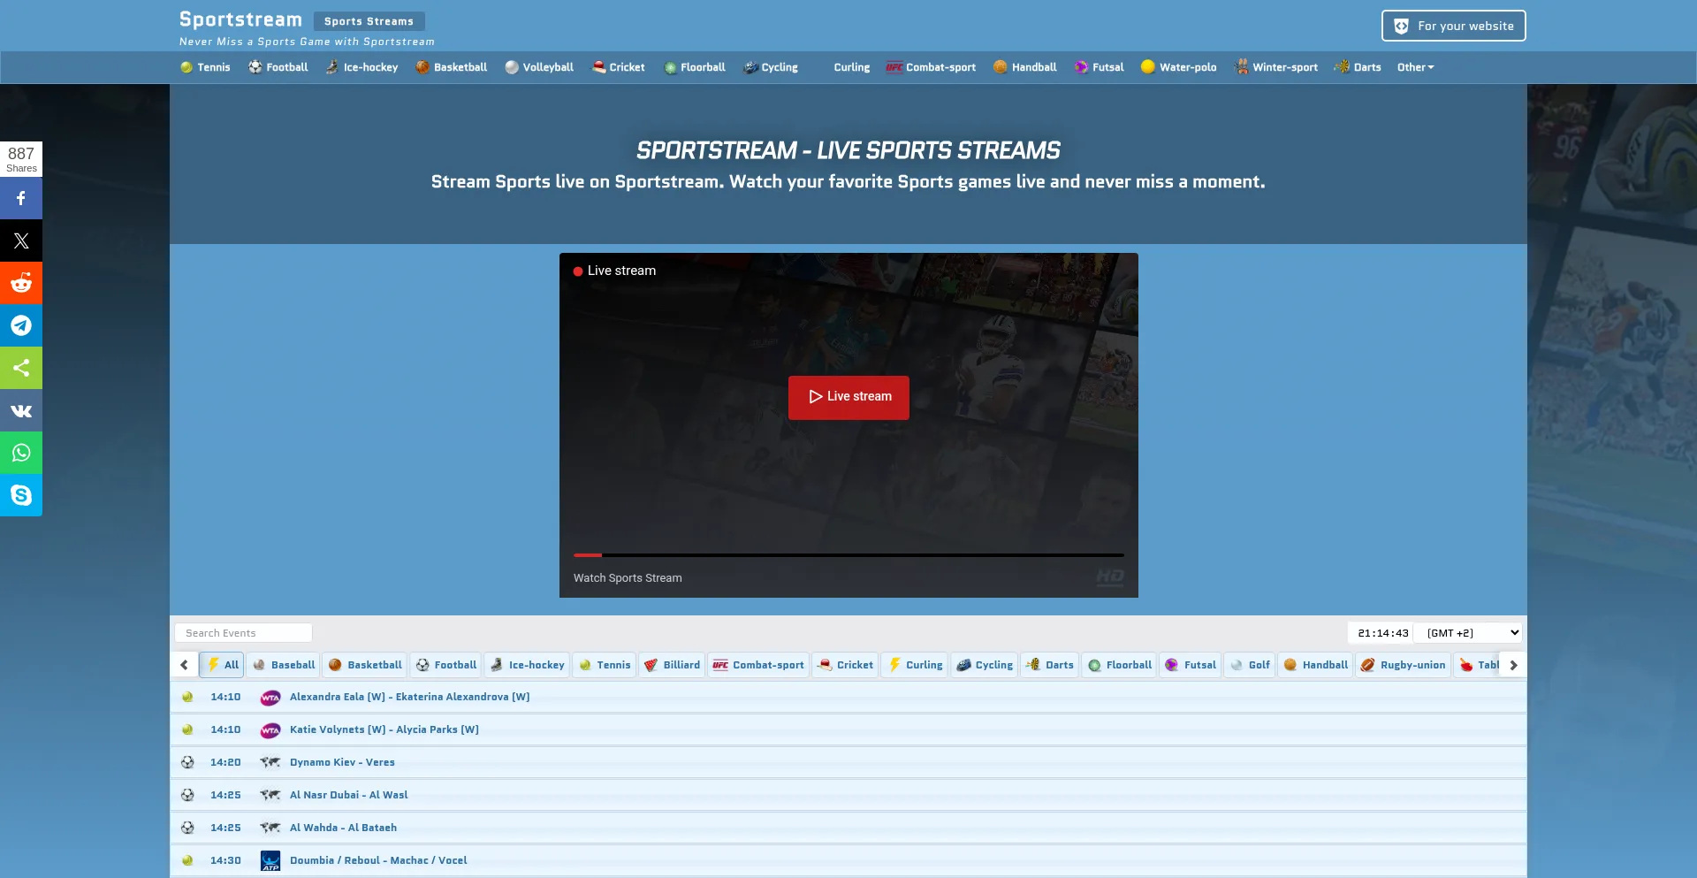Open Futsal in top navigation bar
The image size is (1697, 878).
click(x=1100, y=67)
